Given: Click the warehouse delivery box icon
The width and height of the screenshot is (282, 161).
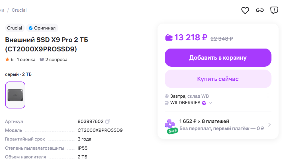Looking at the screenshot, I should point(167,96).
